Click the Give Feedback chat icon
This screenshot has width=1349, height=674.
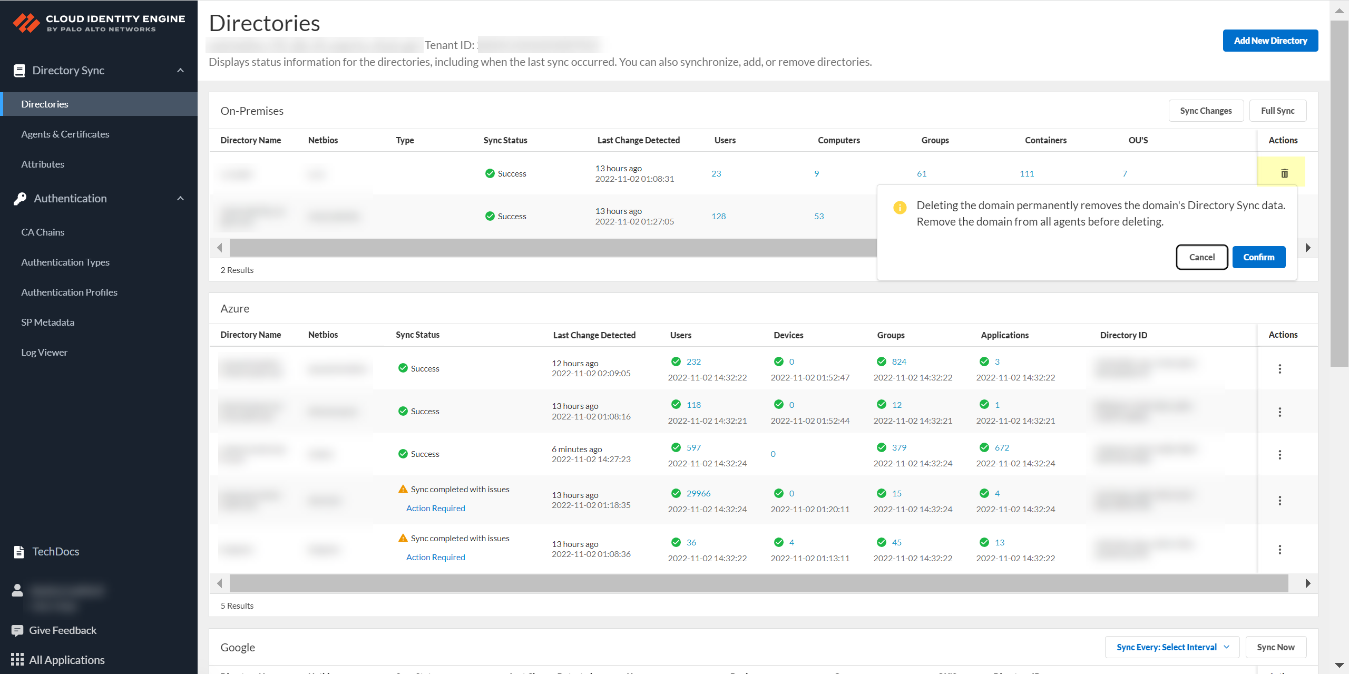click(x=17, y=630)
